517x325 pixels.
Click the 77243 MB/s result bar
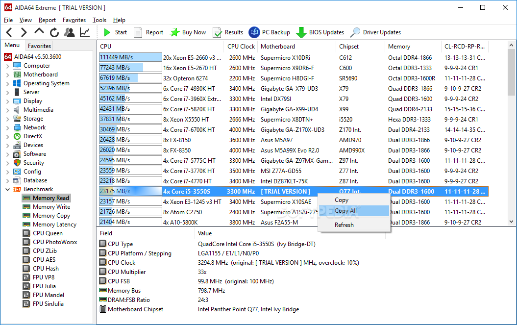click(x=130, y=68)
